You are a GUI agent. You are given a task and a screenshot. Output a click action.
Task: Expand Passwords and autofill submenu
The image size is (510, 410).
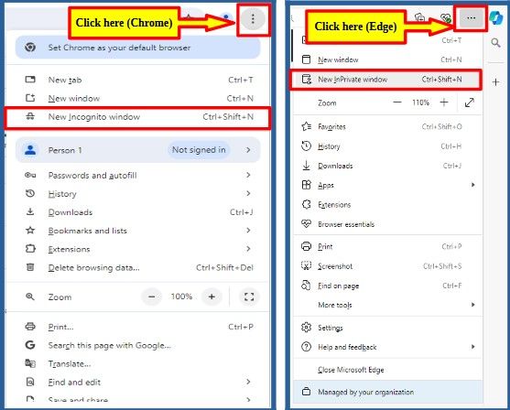pyautogui.click(x=137, y=175)
